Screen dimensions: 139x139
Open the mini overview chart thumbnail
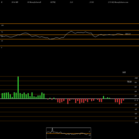tap(69, 133)
